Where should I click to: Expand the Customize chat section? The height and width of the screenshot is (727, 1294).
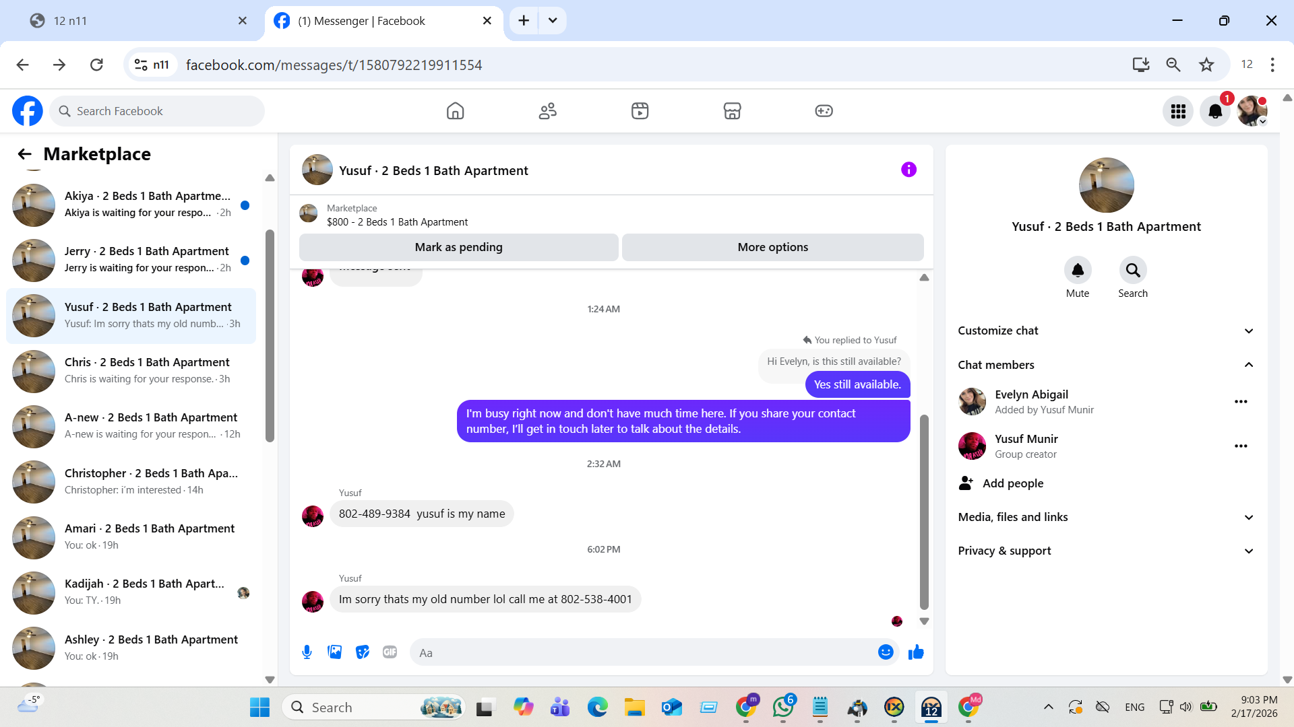(x=1105, y=331)
